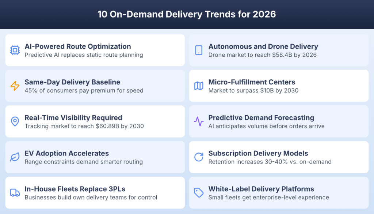Image resolution: width=374 pixels, height=214 pixels.
Task: Click the "Same-Day Delivery Baseline" title
Action: pyautogui.click(x=73, y=82)
